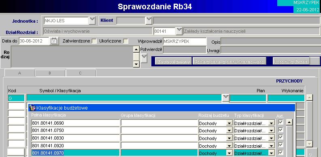Click the small button beside Import z Excela
This screenshot has width=321, height=157.
(x=315, y=62)
